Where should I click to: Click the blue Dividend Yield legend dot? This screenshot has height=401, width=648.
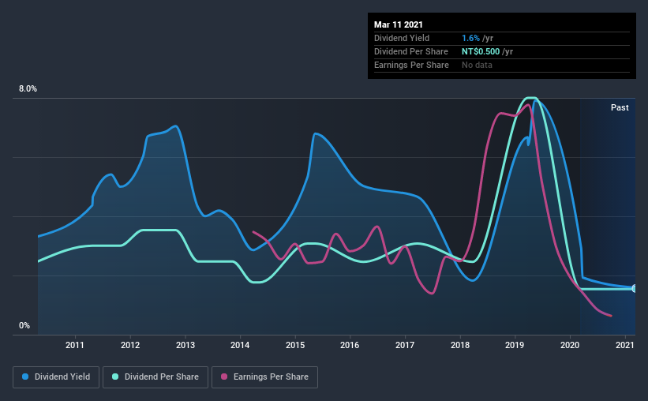(x=25, y=377)
